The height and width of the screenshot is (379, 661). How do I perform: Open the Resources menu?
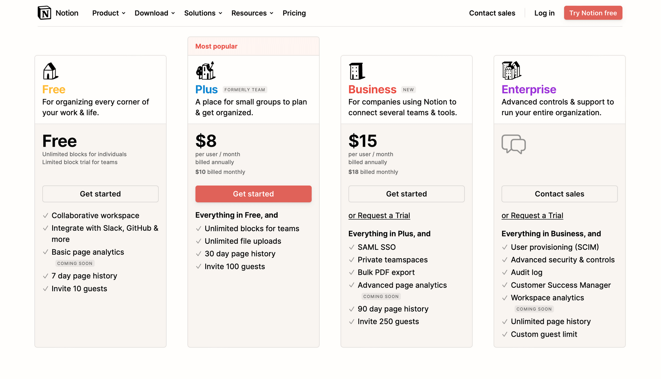[x=252, y=13]
